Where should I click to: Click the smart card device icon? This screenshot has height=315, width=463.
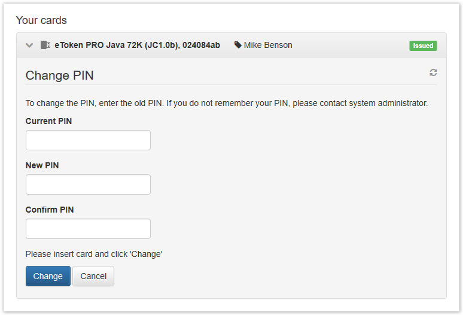click(x=45, y=46)
